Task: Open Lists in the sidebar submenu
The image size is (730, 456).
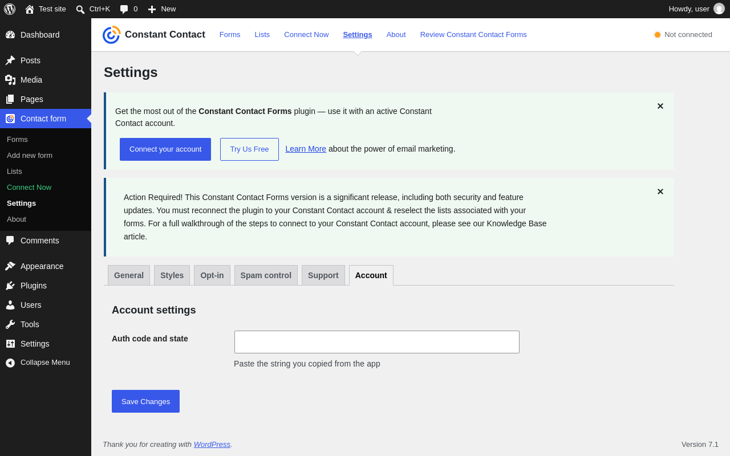Action: (x=14, y=172)
